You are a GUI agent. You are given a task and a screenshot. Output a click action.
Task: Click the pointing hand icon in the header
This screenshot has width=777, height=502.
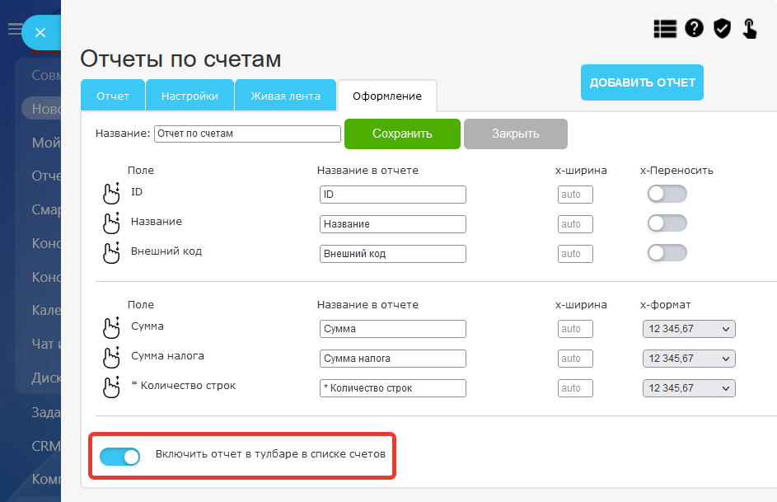click(x=750, y=29)
